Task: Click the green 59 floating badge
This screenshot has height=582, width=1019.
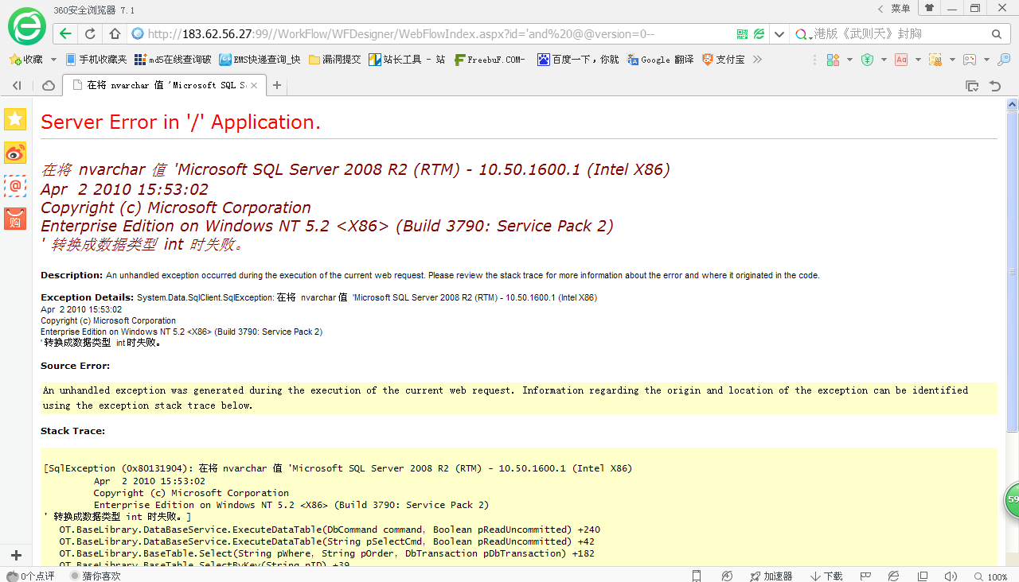Action: pyautogui.click(x=1012, y=499)
